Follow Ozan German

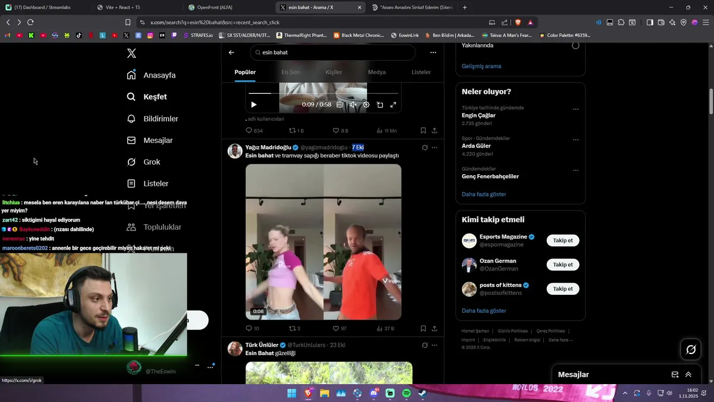click(x=563, y=265)
